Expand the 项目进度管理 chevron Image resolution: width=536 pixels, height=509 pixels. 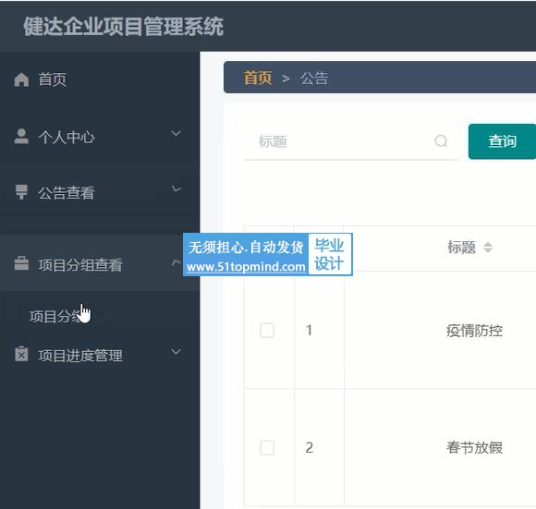pyautogui.click(x=176, y=352)
